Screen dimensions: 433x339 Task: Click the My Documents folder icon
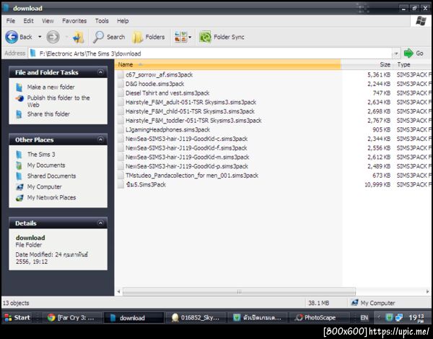coord(19,166)
